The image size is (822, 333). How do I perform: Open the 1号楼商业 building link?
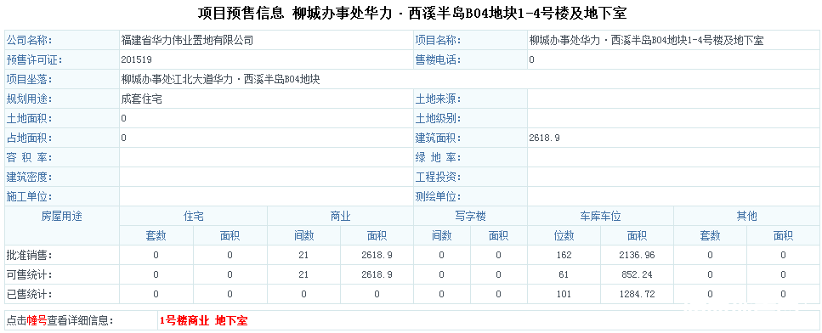184,321
